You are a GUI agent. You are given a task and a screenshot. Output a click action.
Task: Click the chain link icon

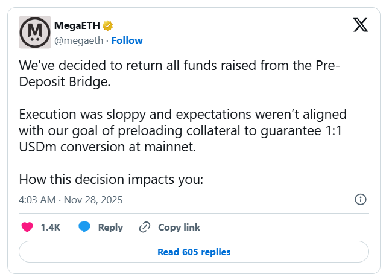pyautogui.click(x=145, y=227)
